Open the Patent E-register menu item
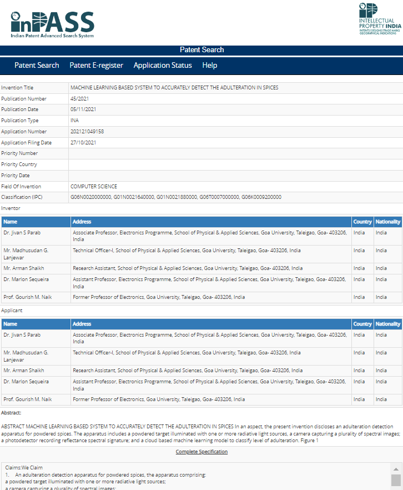403x490 pixels. [97, 66]
